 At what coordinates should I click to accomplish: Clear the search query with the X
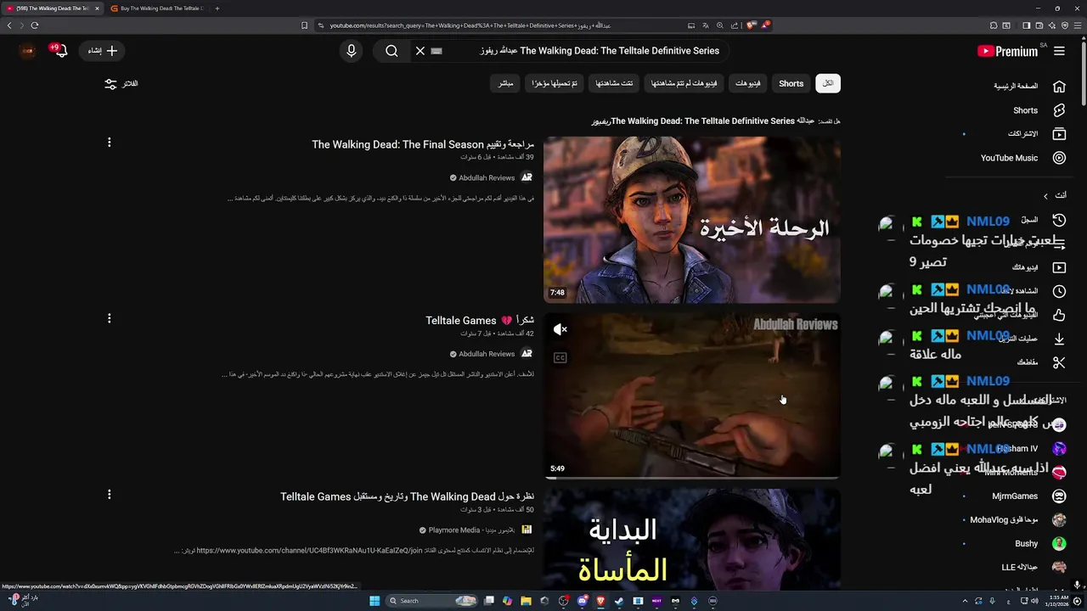(420, 51)
